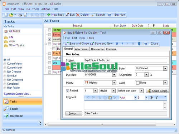
Task: Click the Bold button in comment toolbar
Action: coord(151,98)
